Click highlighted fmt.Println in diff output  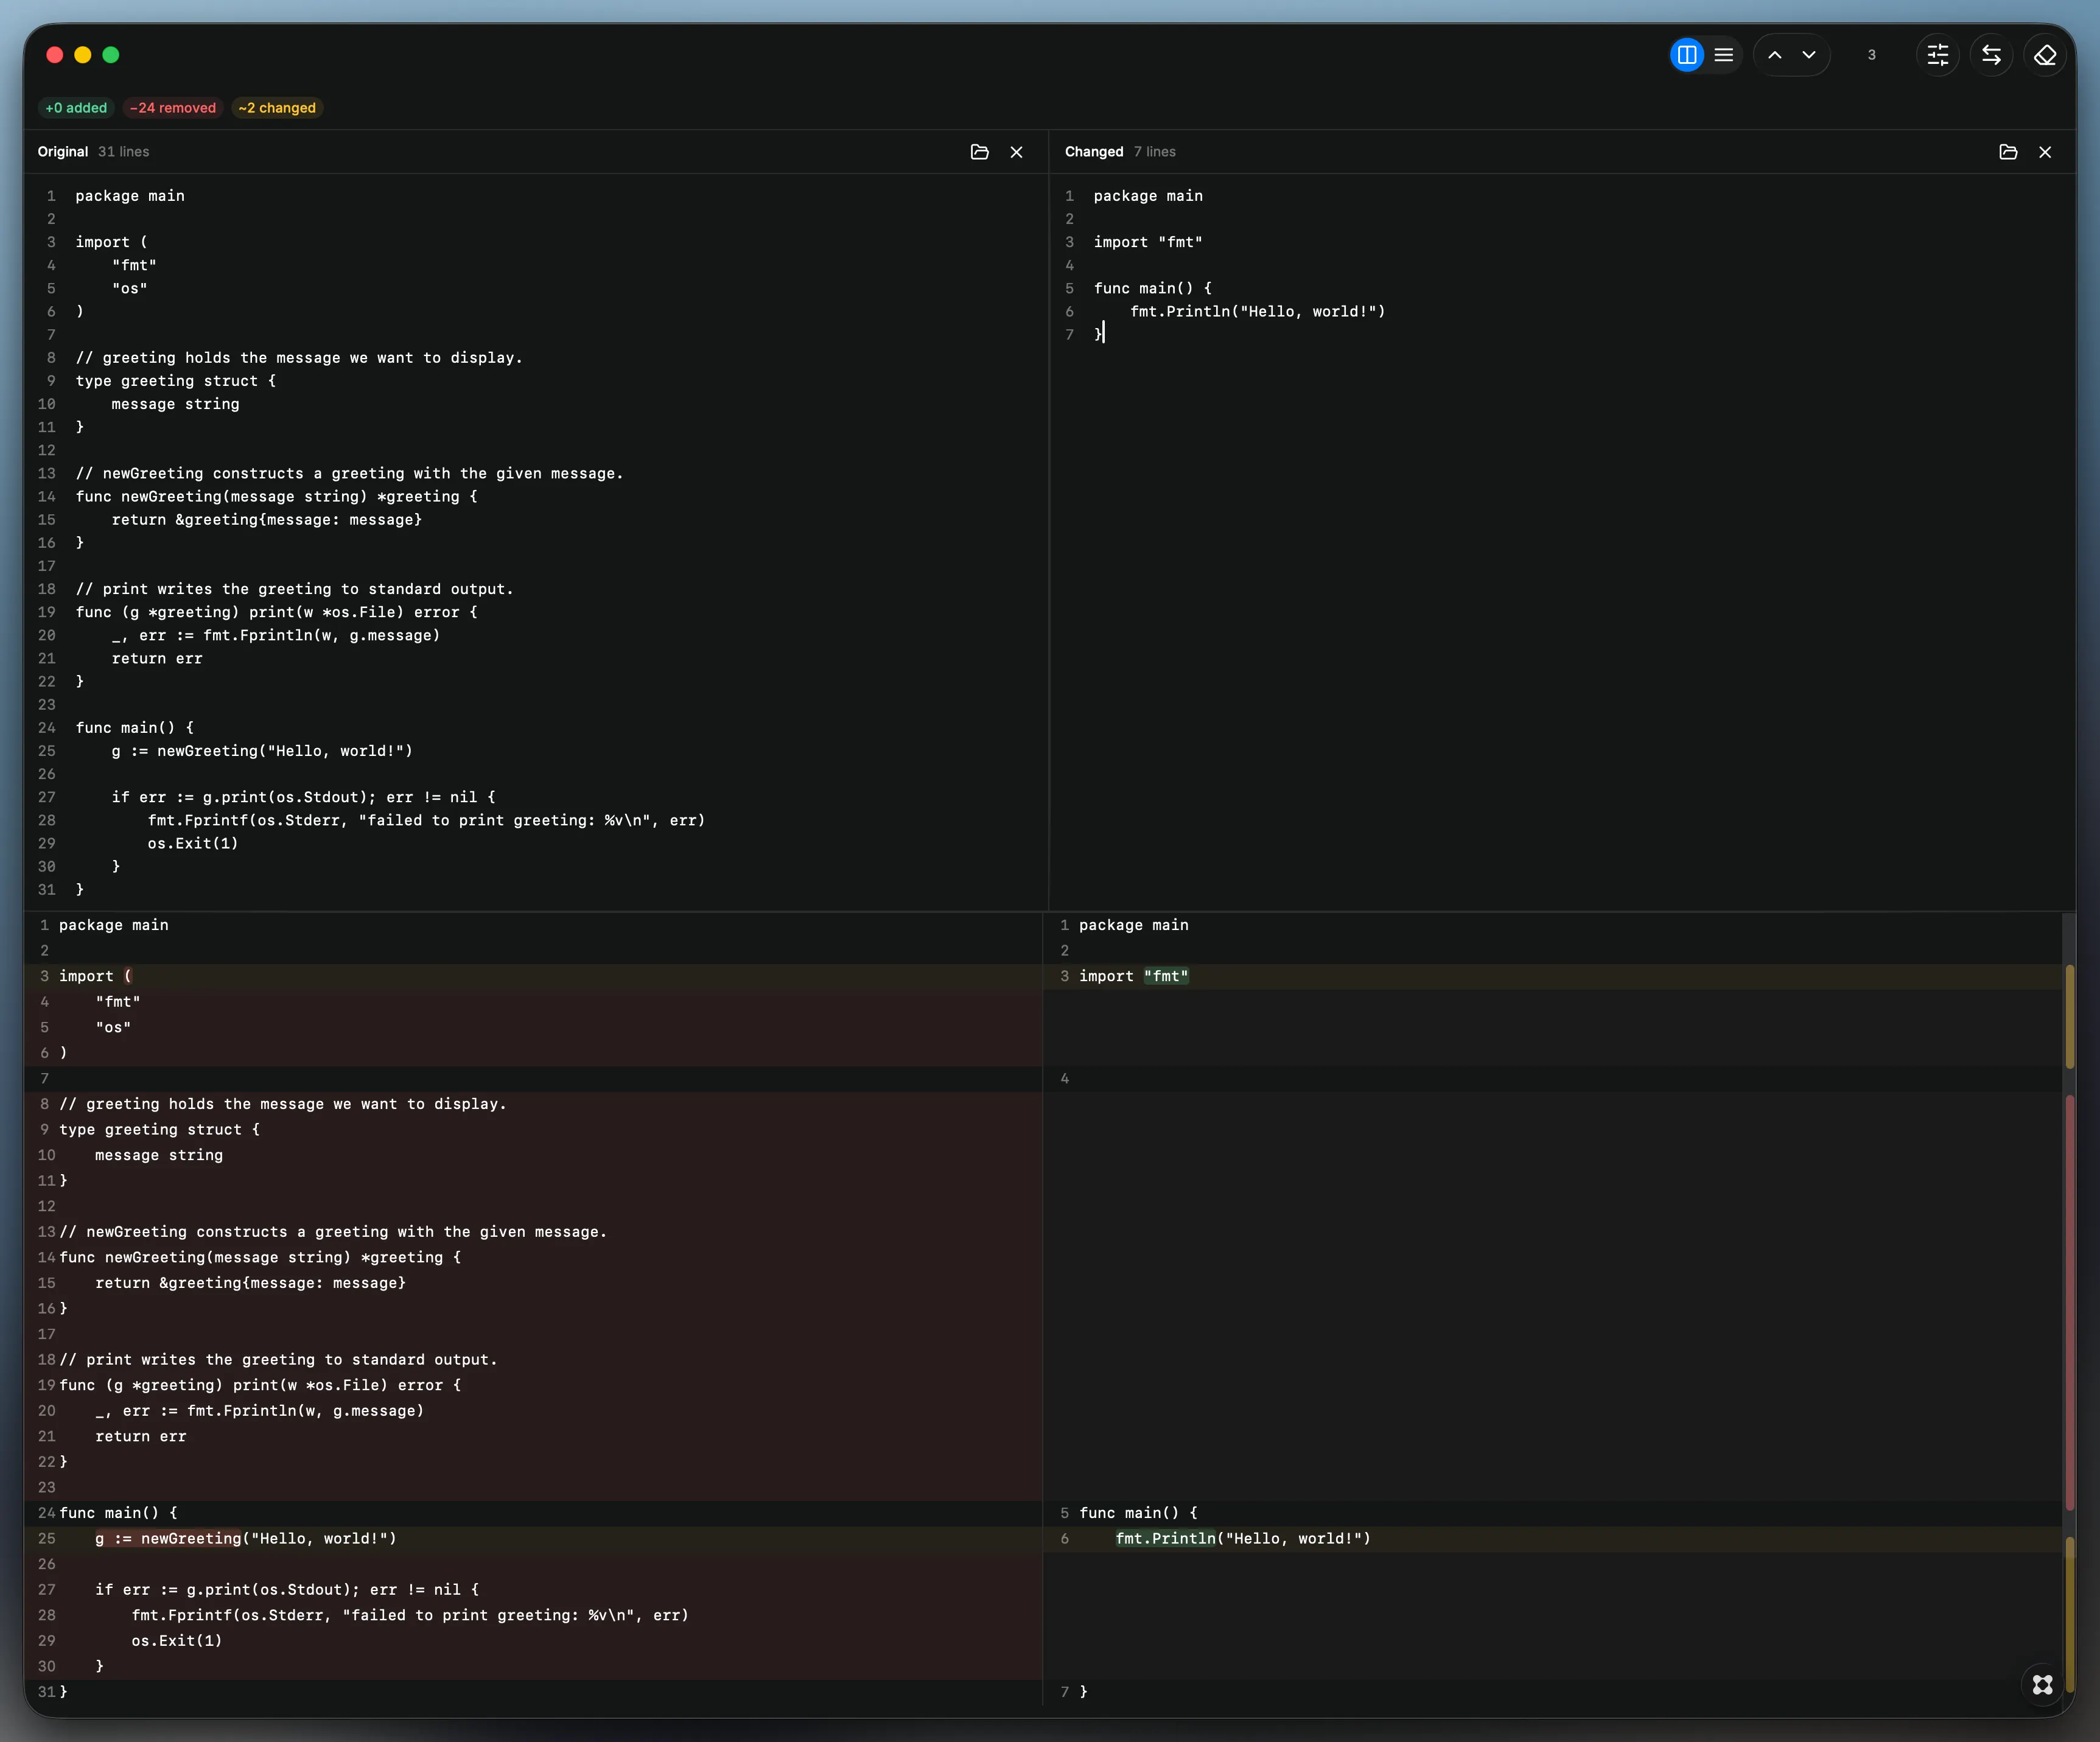click(x=1166, y=1539)
